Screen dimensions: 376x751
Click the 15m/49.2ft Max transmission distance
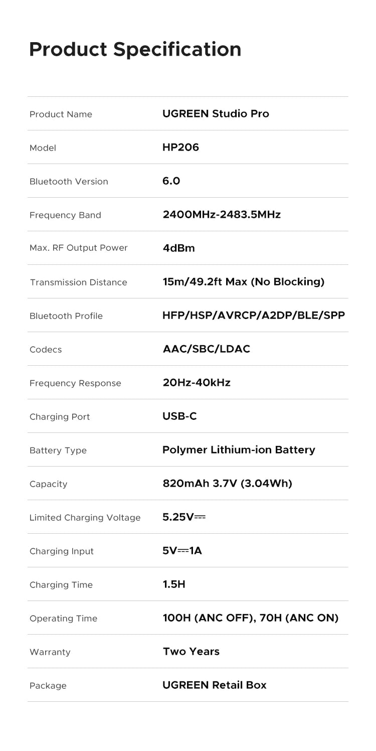pyautogui.click(x=243, y=282)
